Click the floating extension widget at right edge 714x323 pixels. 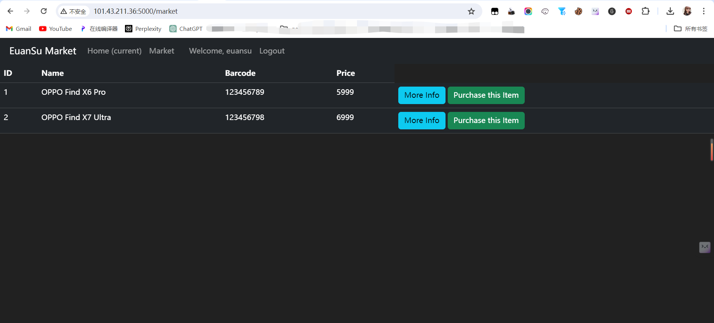(705, 247)
